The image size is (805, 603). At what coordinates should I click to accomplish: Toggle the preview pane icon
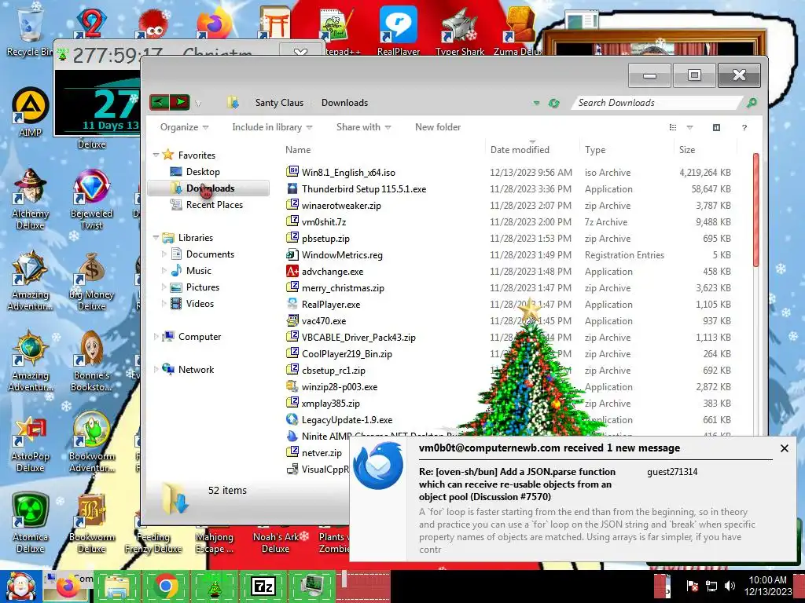pyautogui.click(x=716, y=128)
